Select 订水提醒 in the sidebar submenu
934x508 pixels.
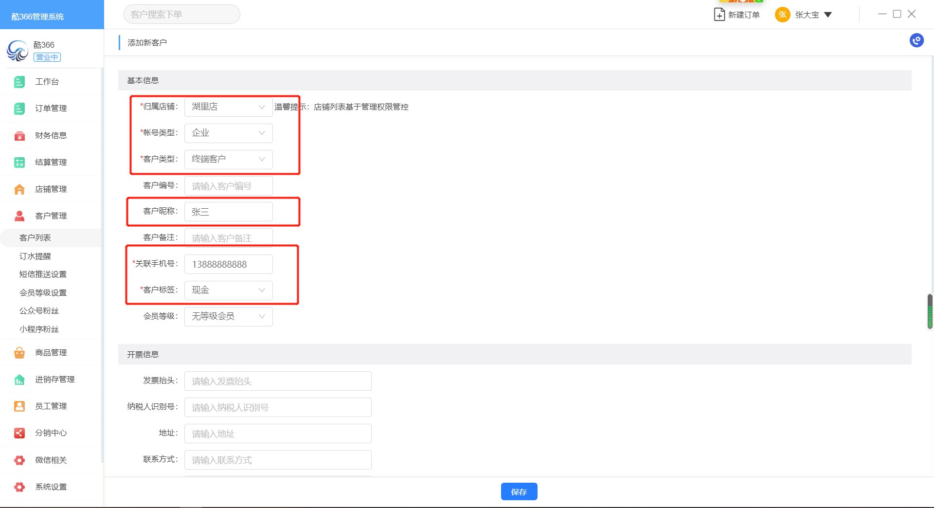tap(35, 256)
